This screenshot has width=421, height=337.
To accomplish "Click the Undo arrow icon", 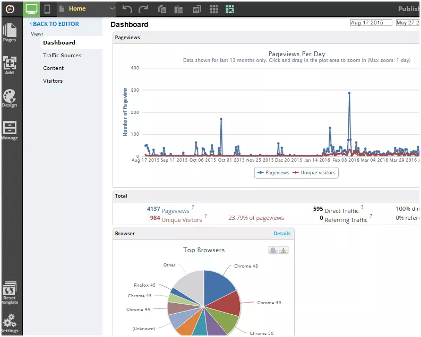I will (127, 9).
